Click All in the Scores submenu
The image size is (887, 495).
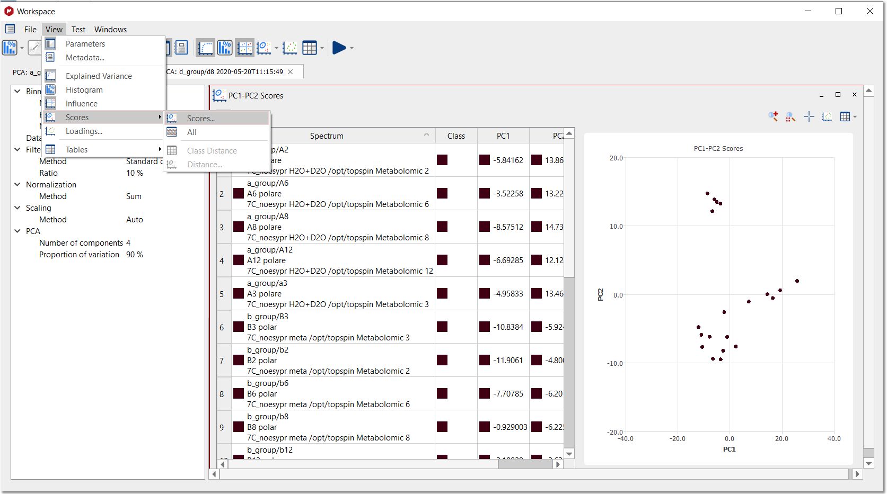(217, 132)
